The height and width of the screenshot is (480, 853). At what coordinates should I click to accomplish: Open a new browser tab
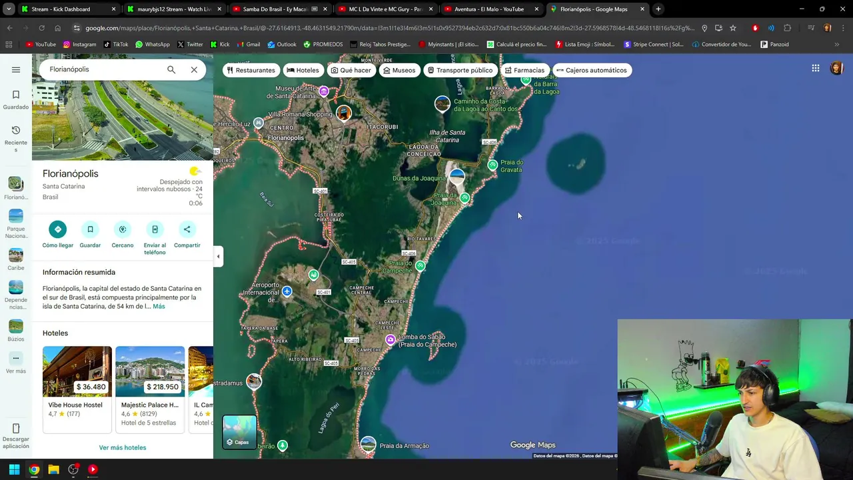[658, 9]
